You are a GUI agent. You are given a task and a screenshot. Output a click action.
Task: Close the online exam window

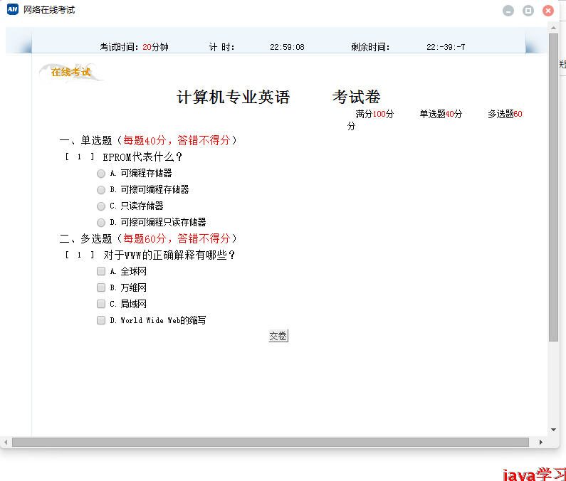coord(548,11)
